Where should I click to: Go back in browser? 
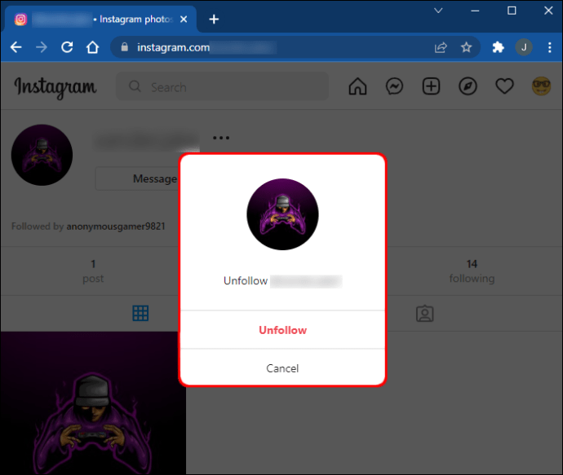click(x=16, y=47)
